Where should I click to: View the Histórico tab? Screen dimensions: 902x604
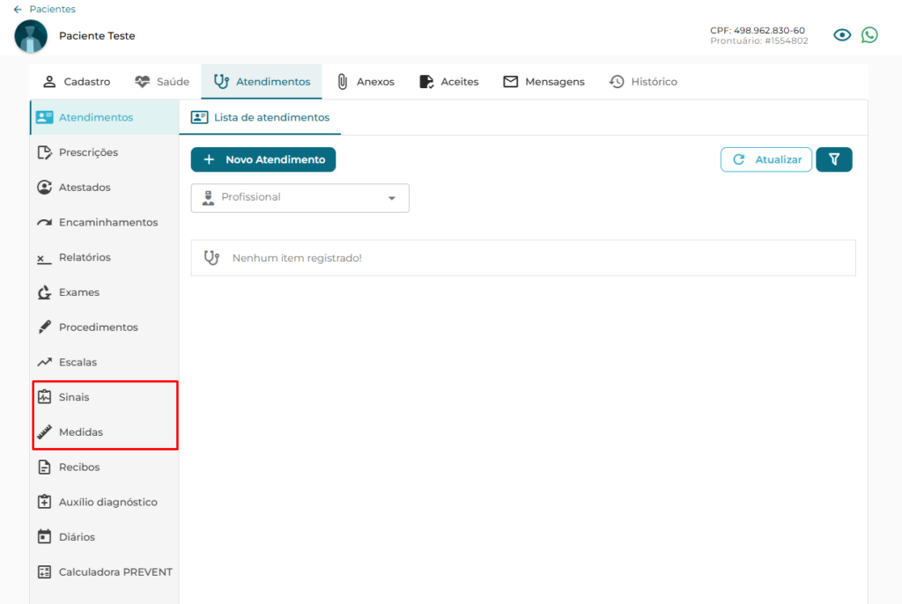pyautogui.click(x=643, y=82)
